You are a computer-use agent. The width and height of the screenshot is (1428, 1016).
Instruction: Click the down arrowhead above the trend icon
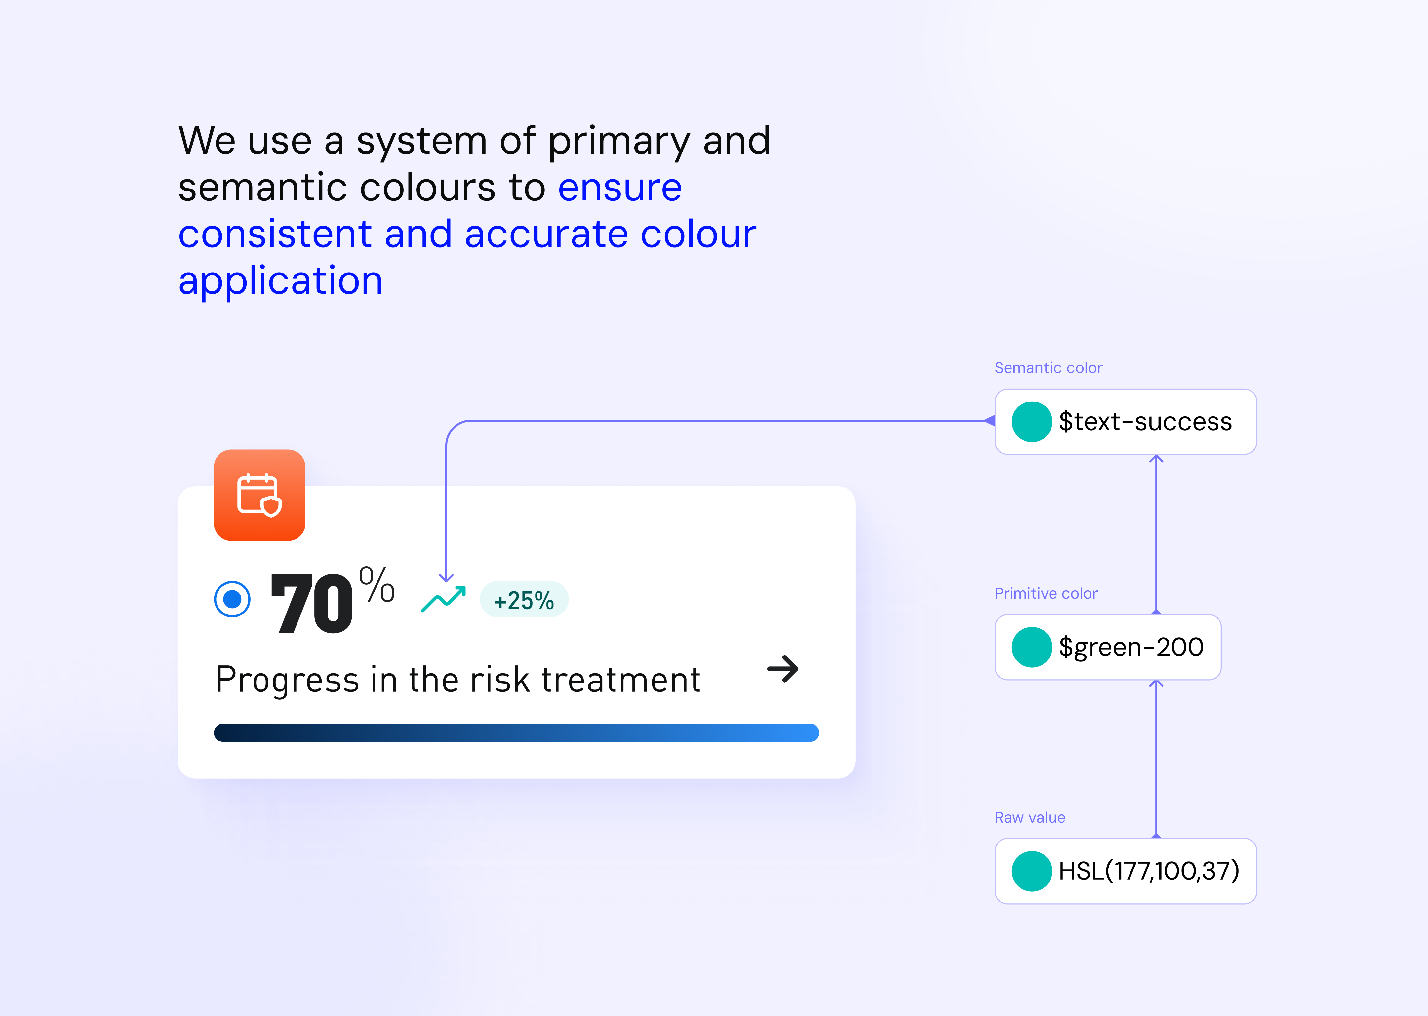[446, 577]
